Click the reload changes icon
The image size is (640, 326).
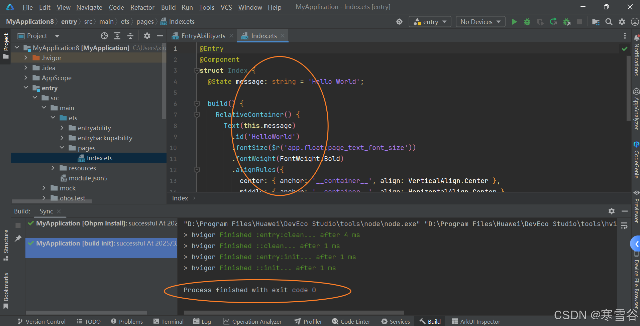553,22
